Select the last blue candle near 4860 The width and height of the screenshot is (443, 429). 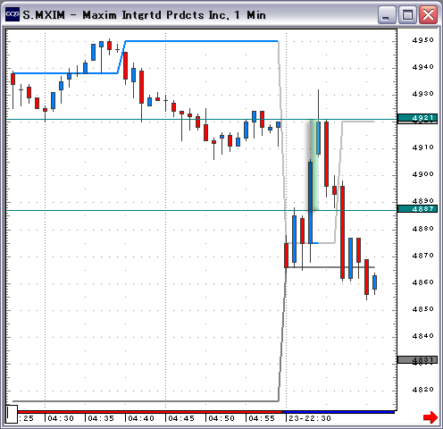point(374,282)
